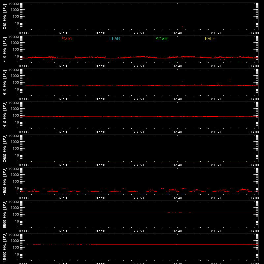This screenshot has width=264, height=264.
Task: Select the 410 MHz [SFU] axis title
Action: click(4, 49)
